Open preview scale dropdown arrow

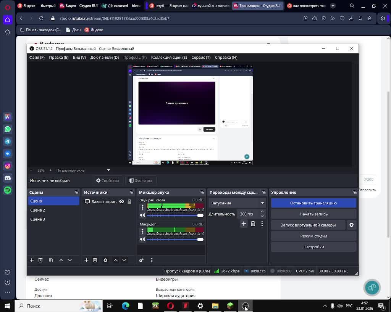pos(108,170)
